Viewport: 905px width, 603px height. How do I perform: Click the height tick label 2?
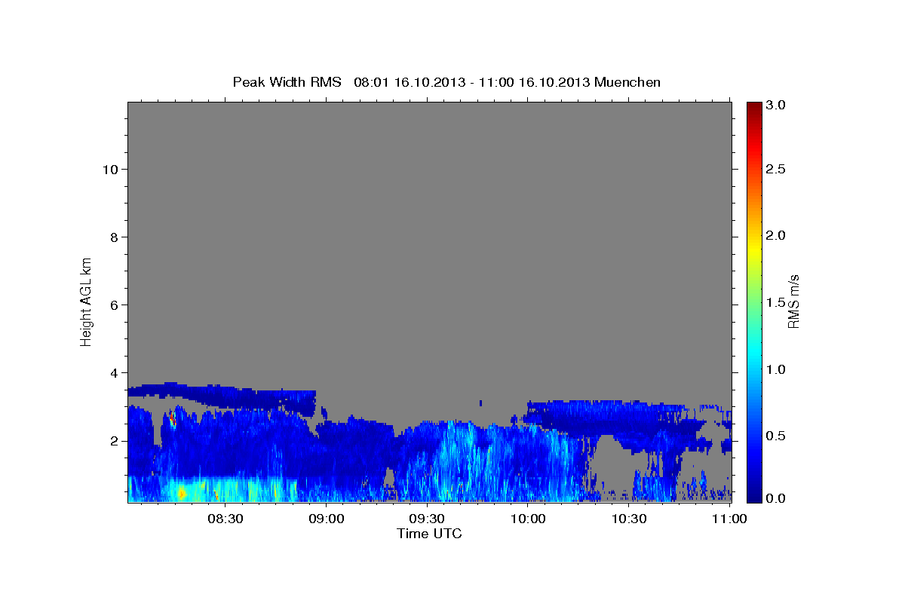click(112, 440)
